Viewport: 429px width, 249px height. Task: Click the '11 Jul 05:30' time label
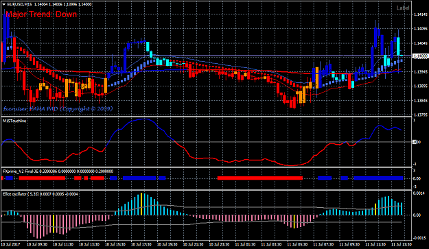297,244
